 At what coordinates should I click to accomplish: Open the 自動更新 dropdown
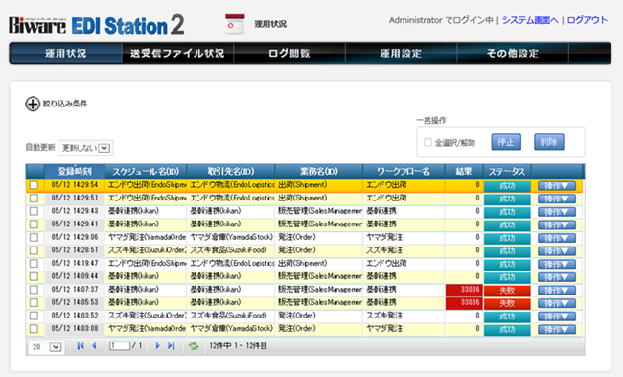(x=85, y=148)
